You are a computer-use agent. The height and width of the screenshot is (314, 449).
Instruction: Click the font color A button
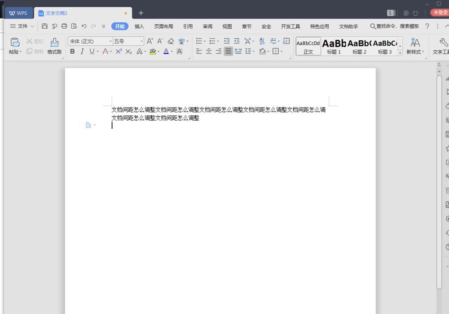pyautogui.click(x=166, y=52)
